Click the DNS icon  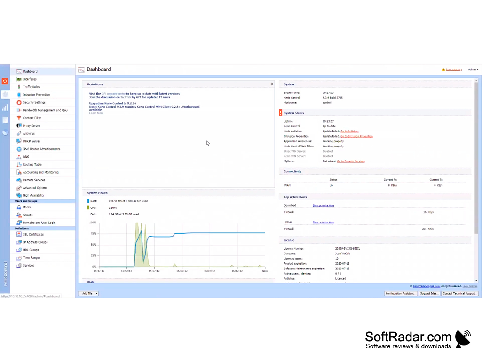pyautogui.click(x=19, y=157)
